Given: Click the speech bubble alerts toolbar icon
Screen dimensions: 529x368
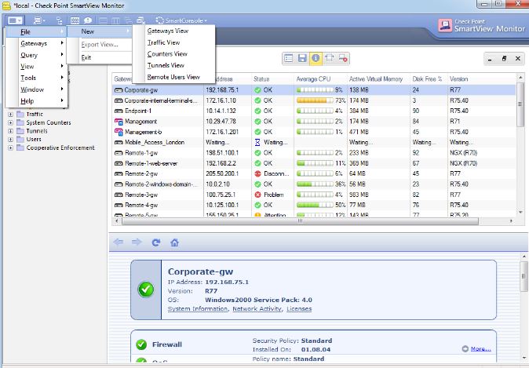Looking at the screenshot, I should tap(88, 20).
